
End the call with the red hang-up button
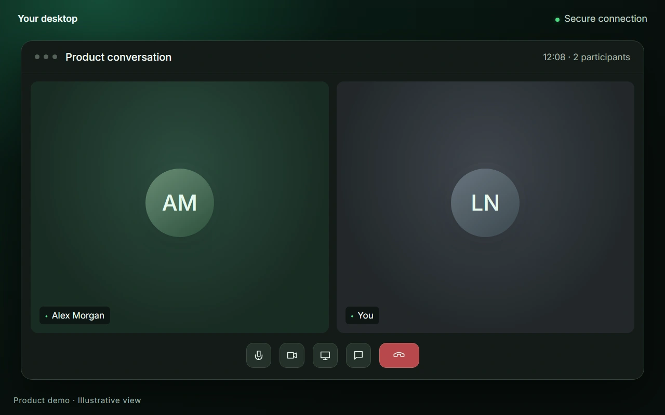(x=399, y=355)
